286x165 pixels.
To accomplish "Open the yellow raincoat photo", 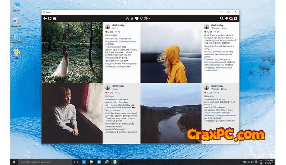I will pos(170,53).
